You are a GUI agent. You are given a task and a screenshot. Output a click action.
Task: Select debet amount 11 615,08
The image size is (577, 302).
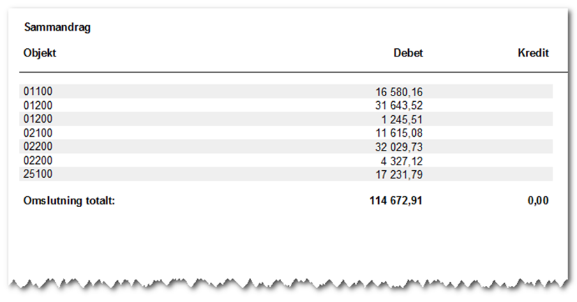(399, 133)
